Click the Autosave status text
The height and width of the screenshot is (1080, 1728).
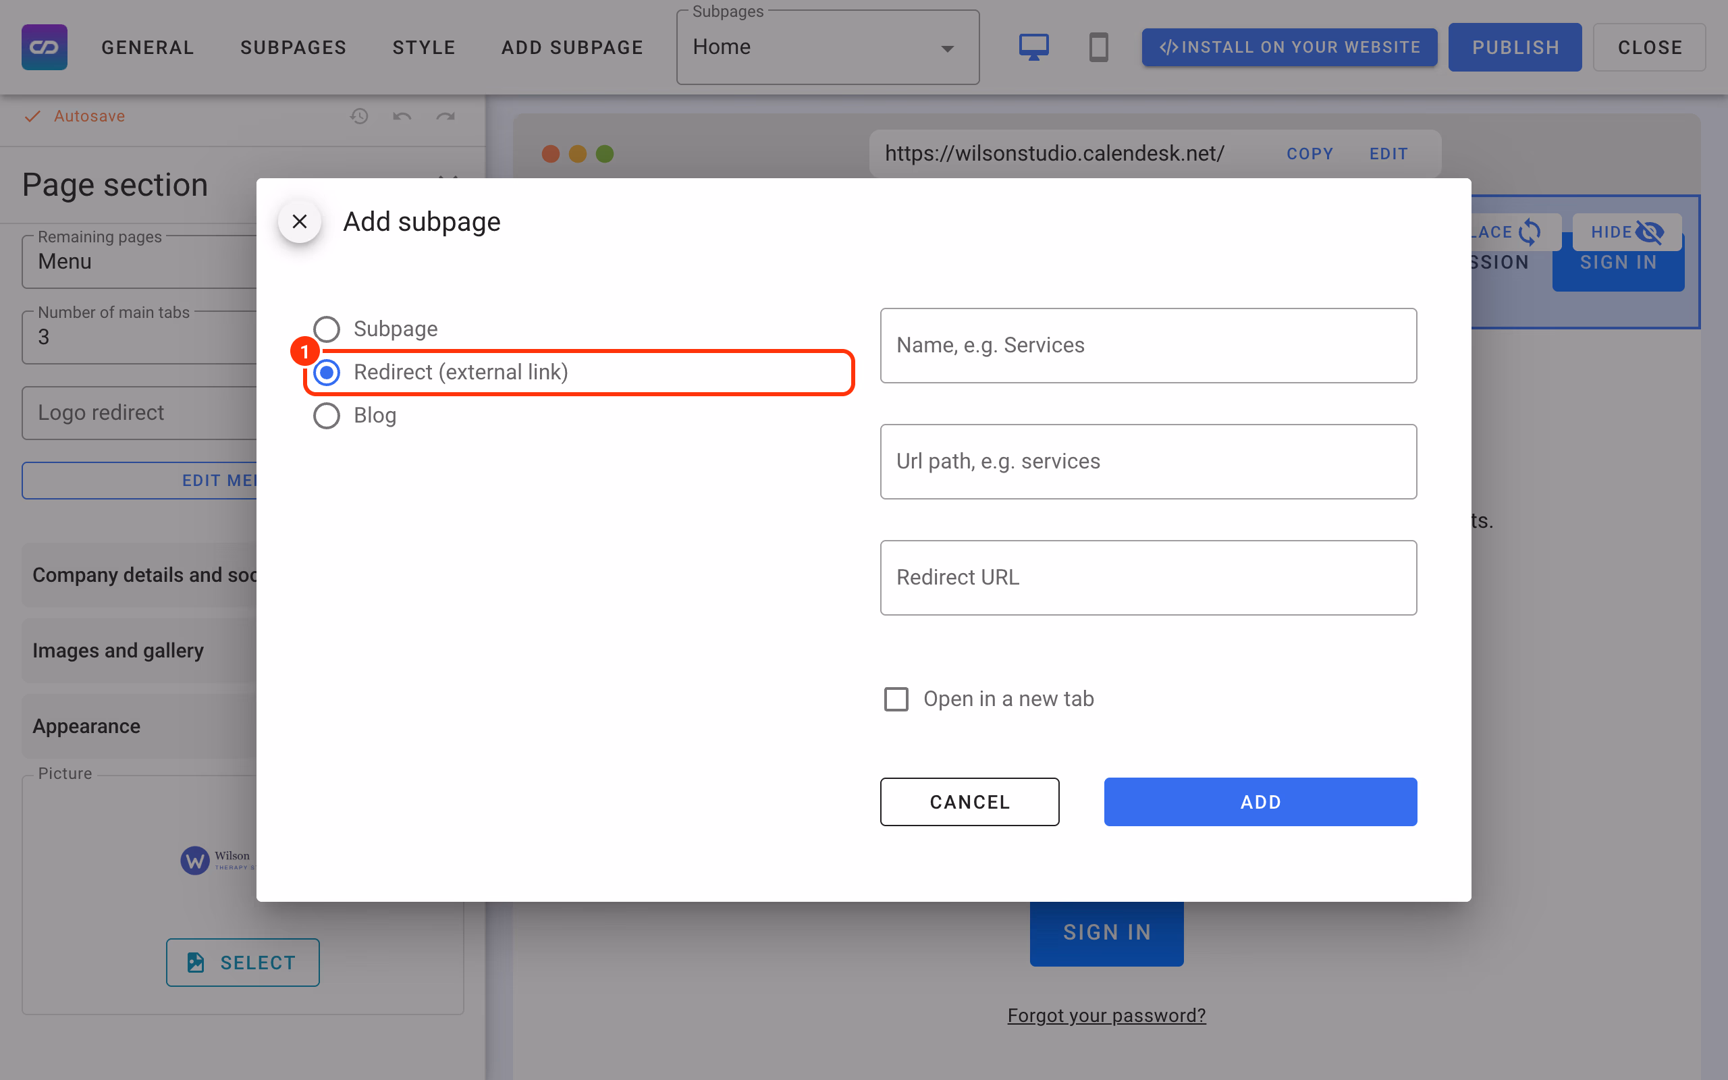tap(89, 115)
